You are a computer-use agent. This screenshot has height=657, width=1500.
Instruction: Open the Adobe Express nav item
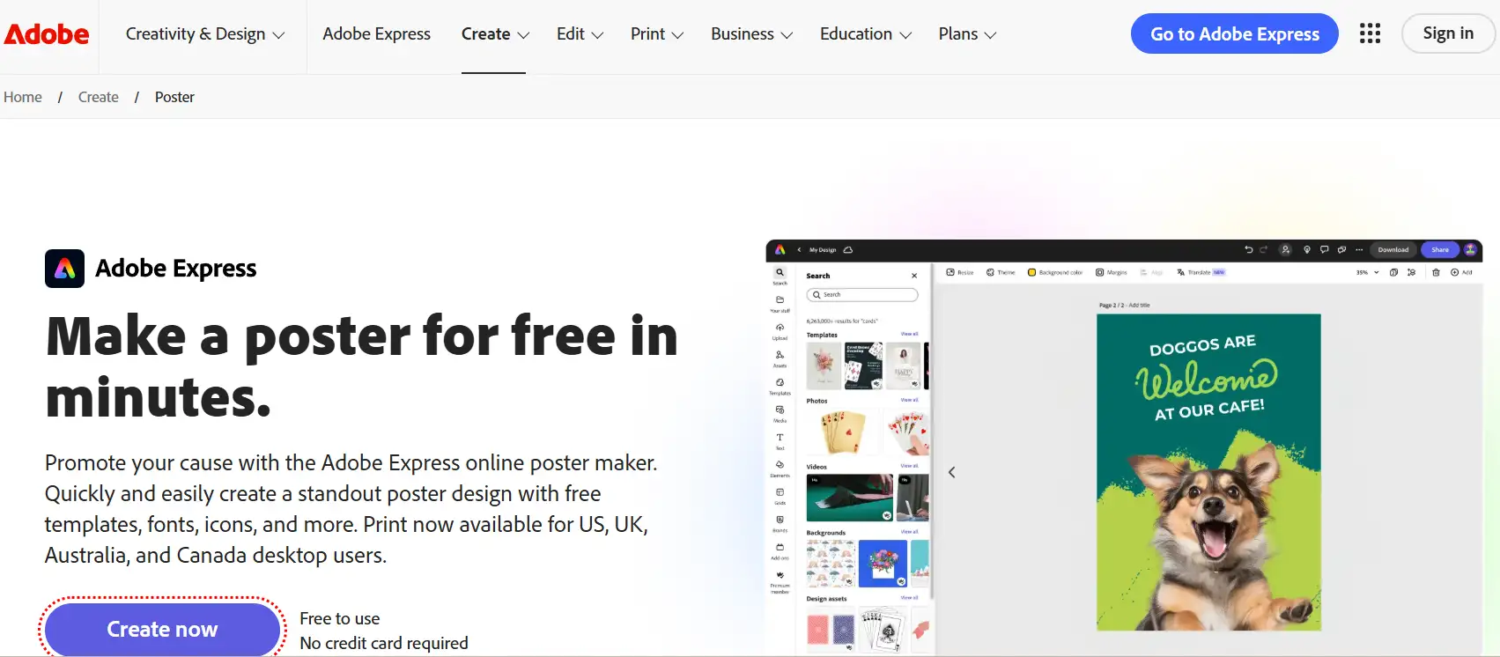point(377,34)
